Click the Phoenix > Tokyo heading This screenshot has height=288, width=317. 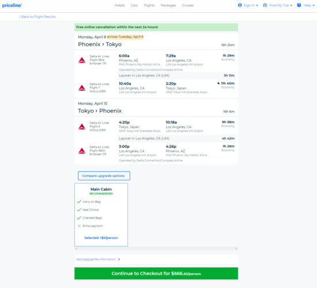click(x=100, y=44)
